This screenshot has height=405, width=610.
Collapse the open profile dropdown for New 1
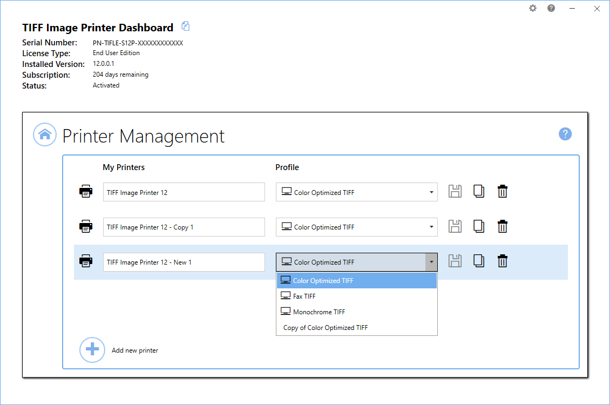431,262
